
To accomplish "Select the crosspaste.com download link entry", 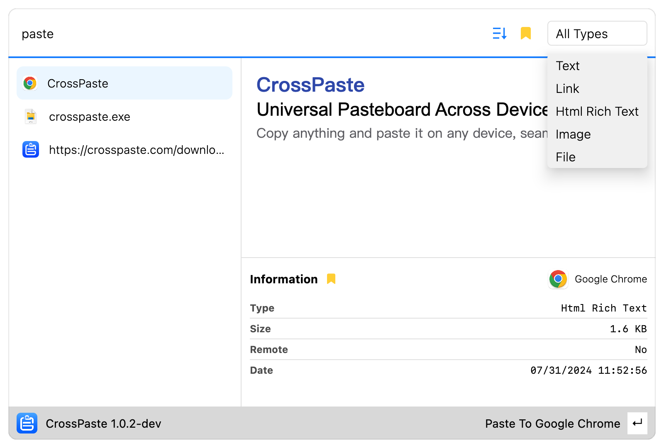I will click(124, 150).
